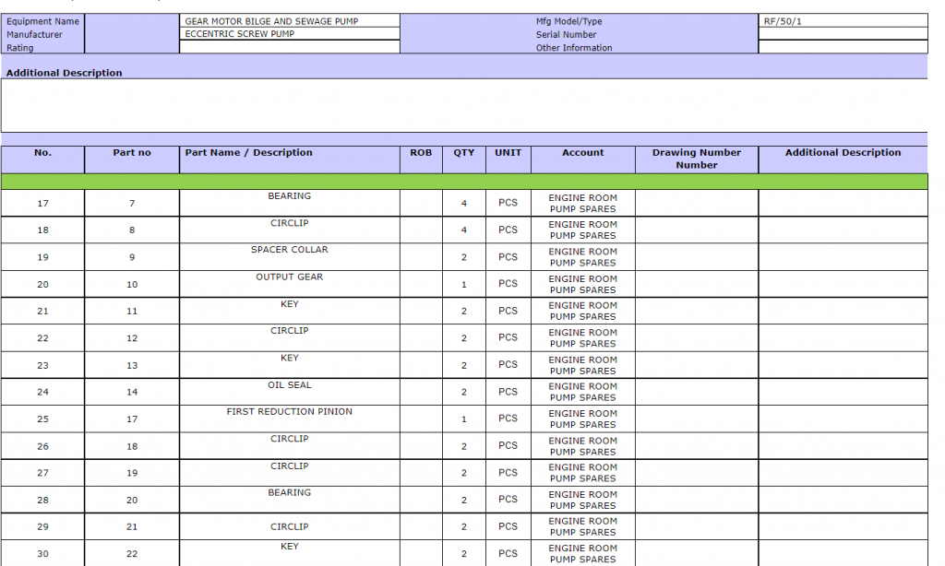Screen dimensions: 945x566
Task: Click the empty Serial Number field
Action: 843,34
